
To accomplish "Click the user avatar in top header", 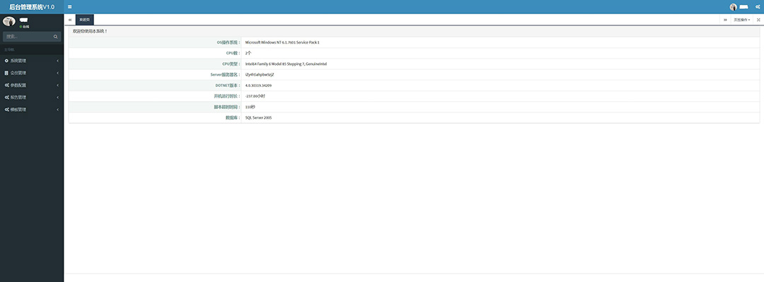I will (733, 7).
